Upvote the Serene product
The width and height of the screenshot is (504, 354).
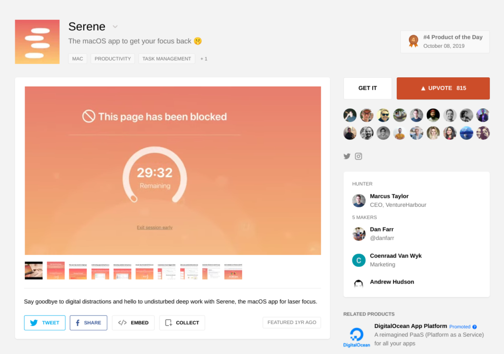click(x=443, y=88)
